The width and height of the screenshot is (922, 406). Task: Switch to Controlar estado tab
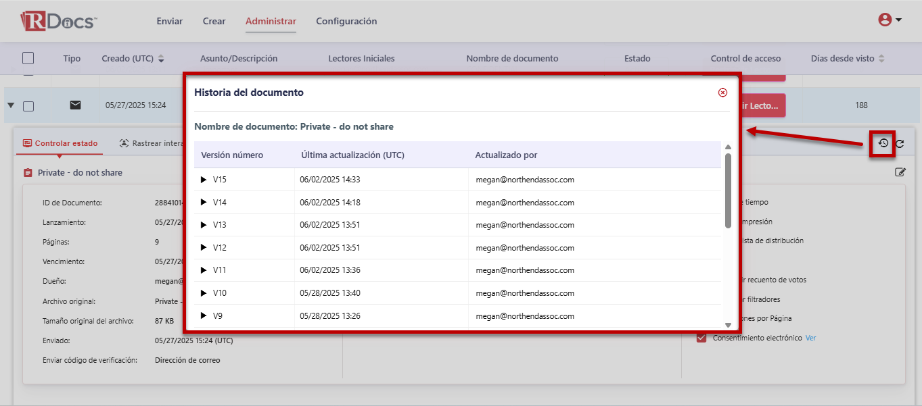pyautogui.click(x=60, y=143)
